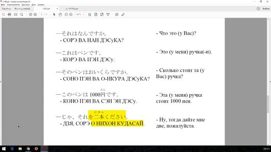Click the scrollbar down arrow
Screen dimensions: 271x152
coord(268,144)
